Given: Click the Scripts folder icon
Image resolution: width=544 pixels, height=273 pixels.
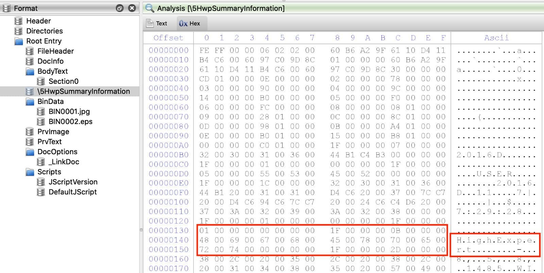Looking at the screenshot, I should coord(30,172).
